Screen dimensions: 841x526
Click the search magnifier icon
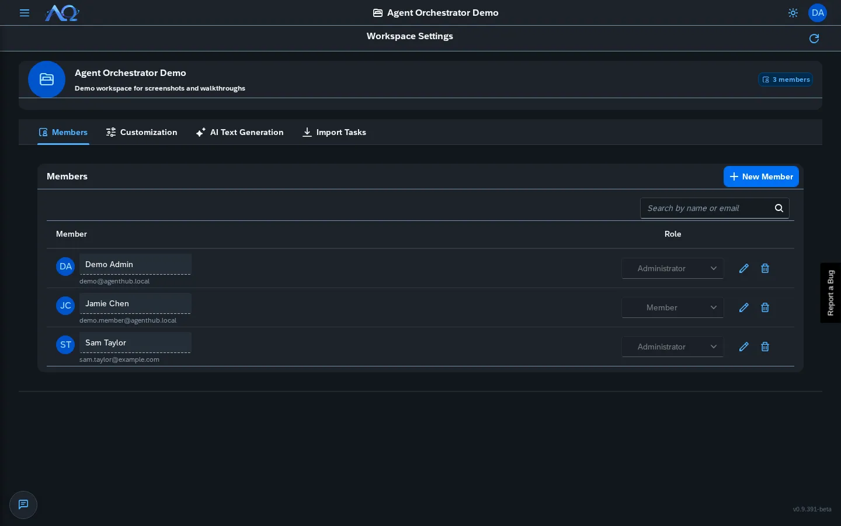[779, 208]
